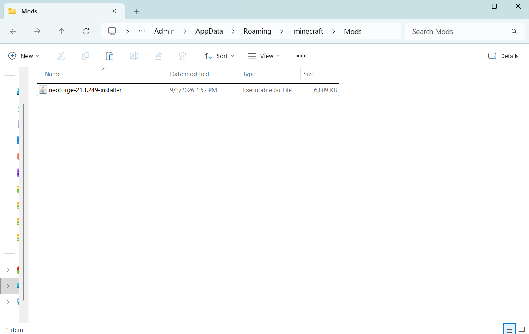Image resolution: width=529 pixels, height=334 pixels.
Task: Switch to details list view in status bar
Action: point(510,330)
